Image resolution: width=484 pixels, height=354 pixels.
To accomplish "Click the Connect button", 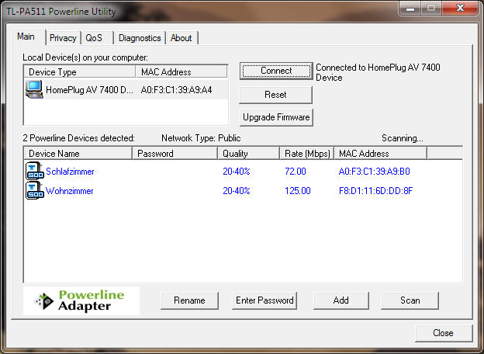I will click(276, 71).
